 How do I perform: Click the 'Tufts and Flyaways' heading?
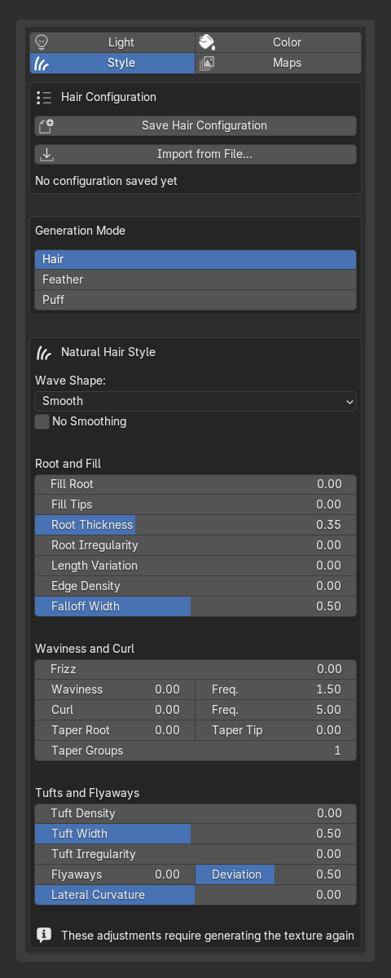tap(87, 793)
